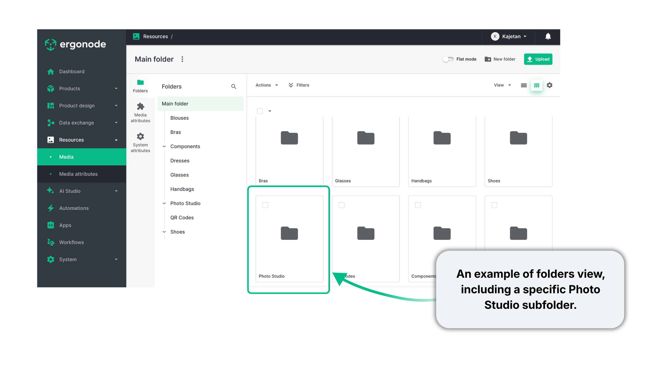Expand the Product design menu arrow
The width and height of the screenshot is (660, 371).
[x=116, y=106]
